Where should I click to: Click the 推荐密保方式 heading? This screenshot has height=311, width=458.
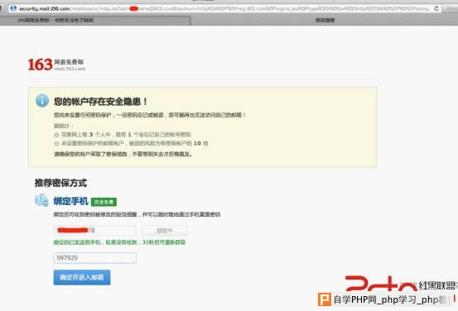60,183
